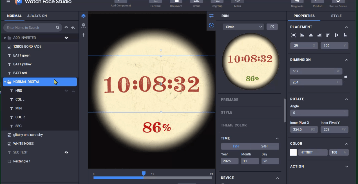The height and width of the screenshot is (184, 358).
Task: Click the search magnifier icon
Action: (57, 27)
